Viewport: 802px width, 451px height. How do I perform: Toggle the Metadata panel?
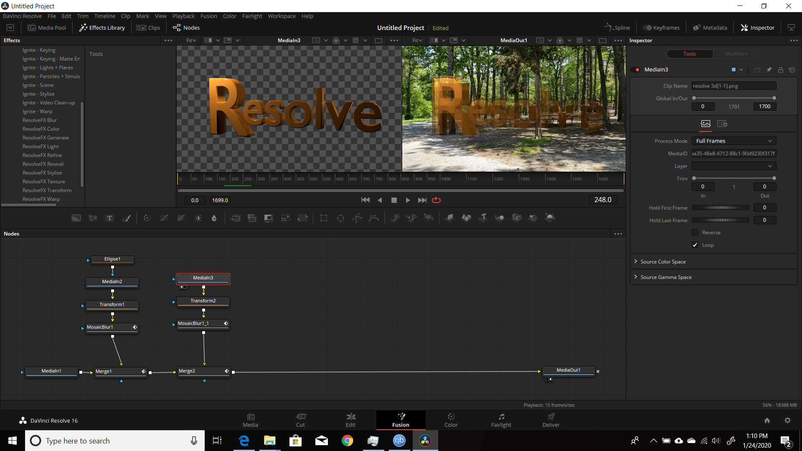click(x=710, y=28)
